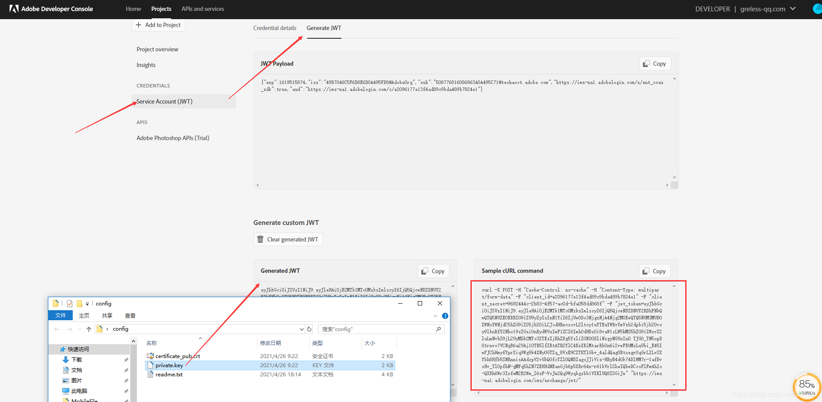Screen dimensions: 822x402
Task: Collapse the ribbon using the chevron near help
Action: coord(436,315)
